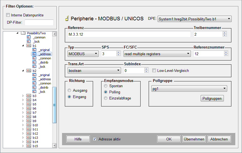This screenshot has width=242, height=153.
Task: Click the _original config icon under b2
Action: [34, 75]
